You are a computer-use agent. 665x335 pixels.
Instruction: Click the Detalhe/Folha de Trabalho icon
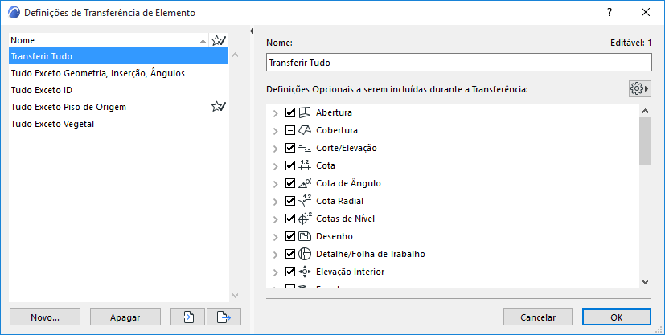tap(304, 254)
